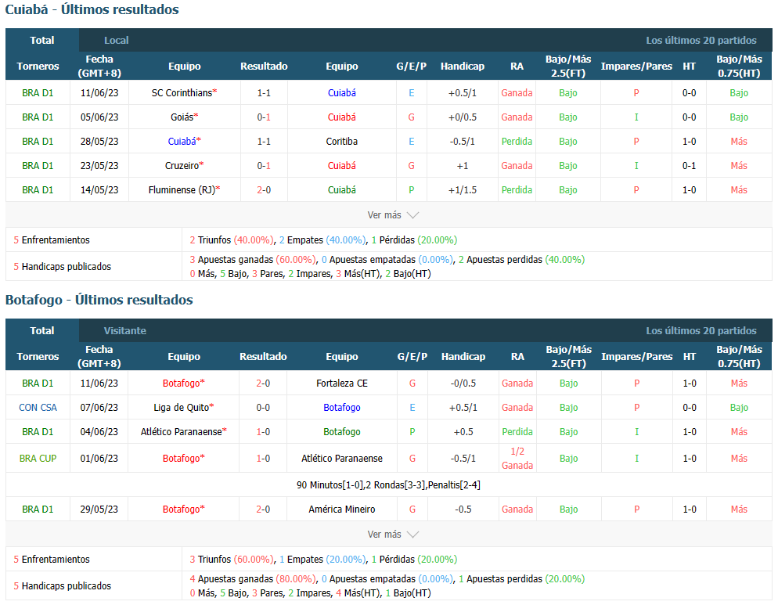Expand Ver más under Botafogo results
Viewport: 778px width, 605px height.
(x=392, y=535)
